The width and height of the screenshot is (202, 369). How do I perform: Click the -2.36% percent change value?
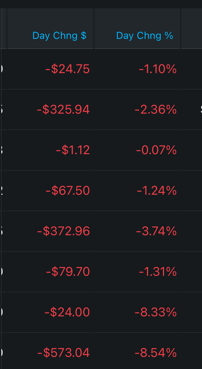pos(156,109)
